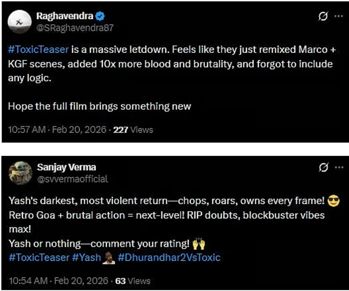Open the #ToxicTeaser hashtag in Raghavendra's post
Image resolution: width=349 pixels, height=291 pixels.
38,50
